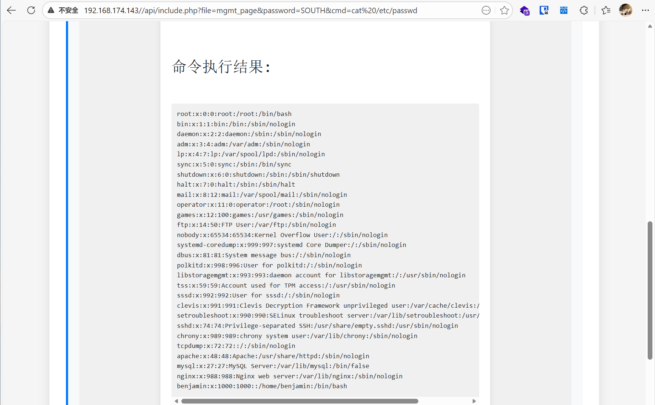Open the browser extensions puzzle menu
This screenshot has height=405, width=655.
pos(583,10)
